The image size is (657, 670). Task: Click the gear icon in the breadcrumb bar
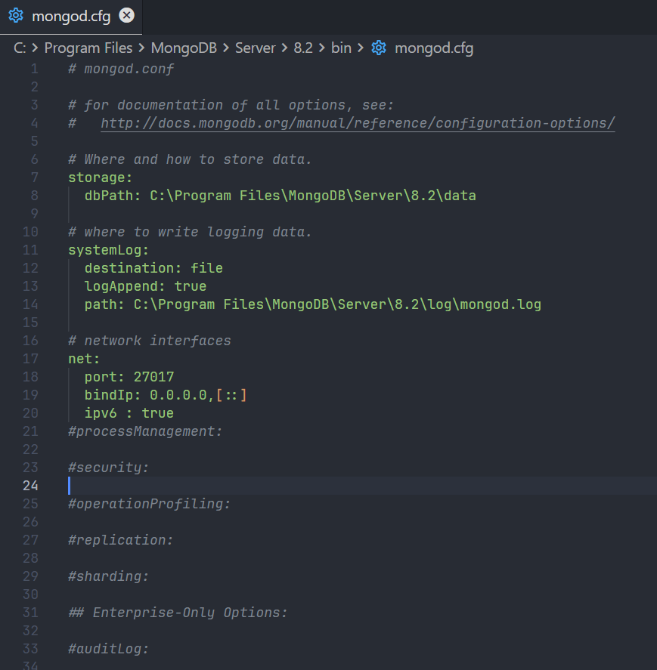(378, 48)
